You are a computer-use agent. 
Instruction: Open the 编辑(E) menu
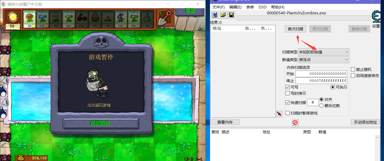point(235,7)
